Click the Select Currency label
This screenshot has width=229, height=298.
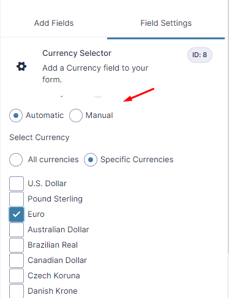(39, 138)
